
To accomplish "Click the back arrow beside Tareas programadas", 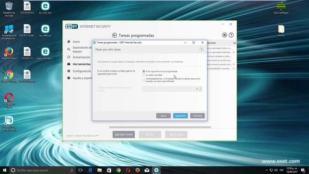I will [114, 35].
